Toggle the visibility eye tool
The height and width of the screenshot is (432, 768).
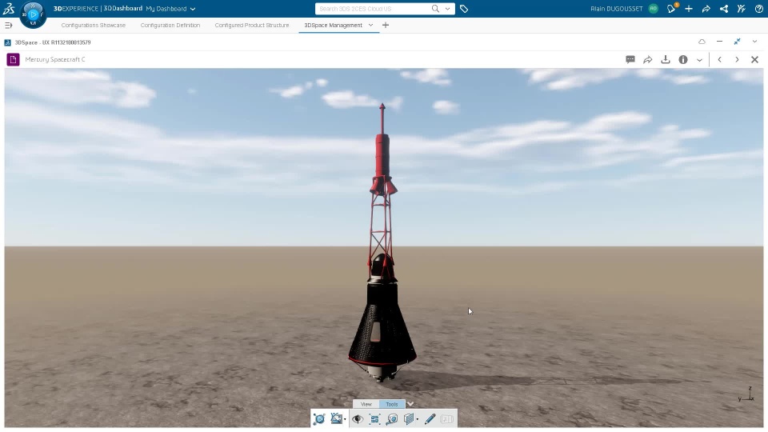coord(358,418)
